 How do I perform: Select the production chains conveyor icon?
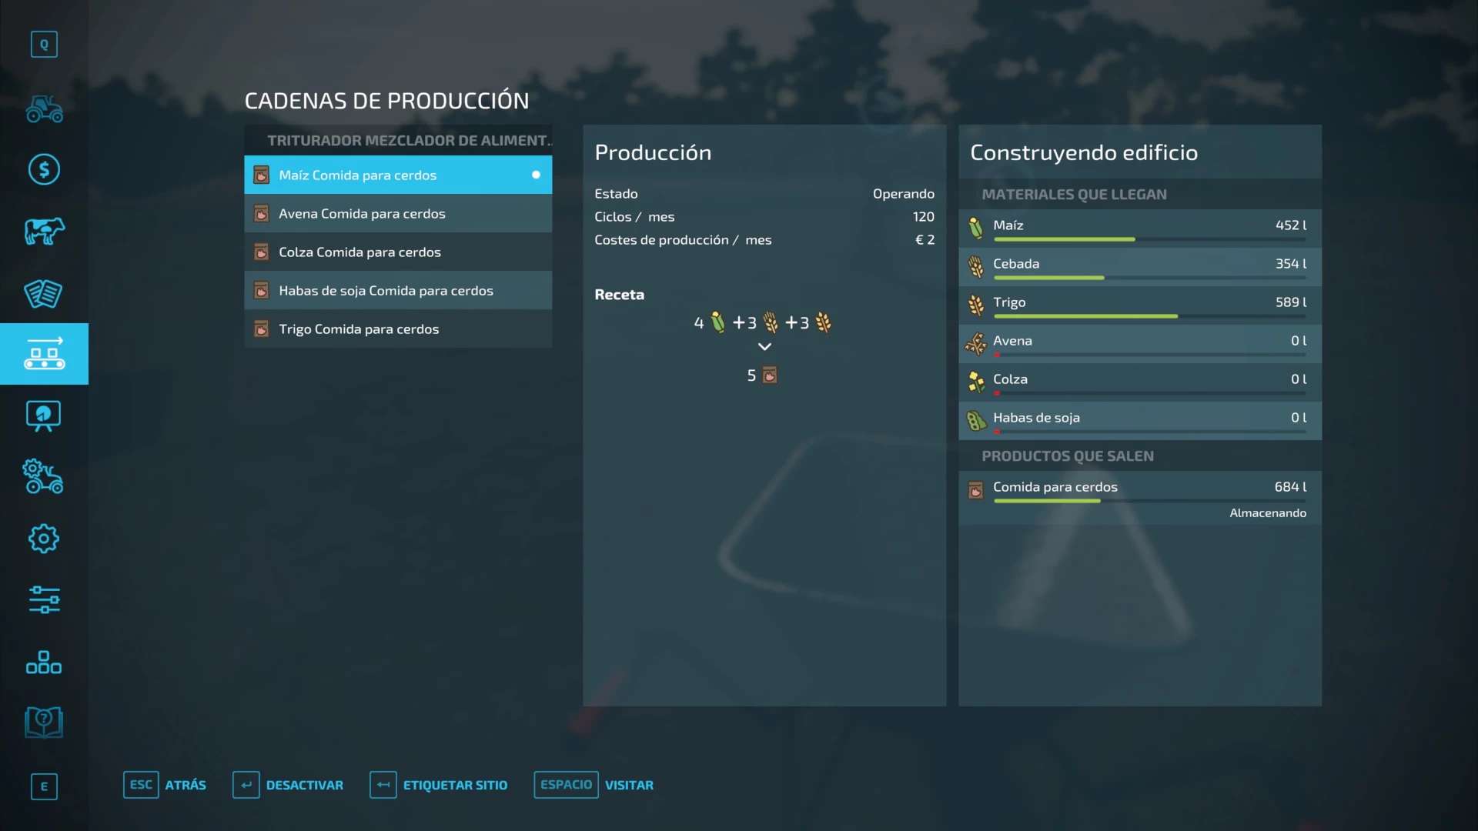(x=44, y=354)
